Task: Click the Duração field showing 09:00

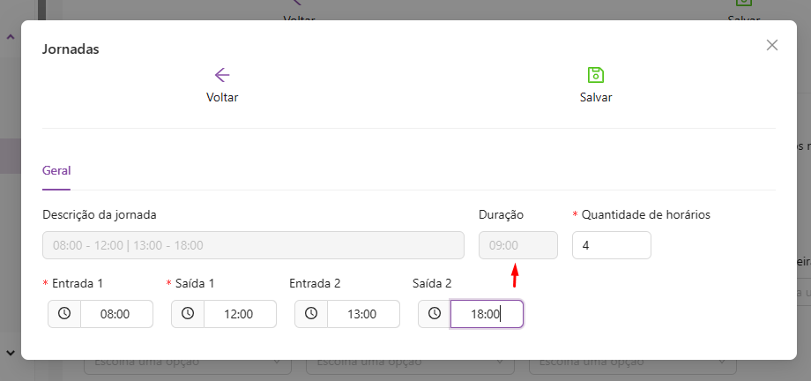Action: click(x=517, y=245)
